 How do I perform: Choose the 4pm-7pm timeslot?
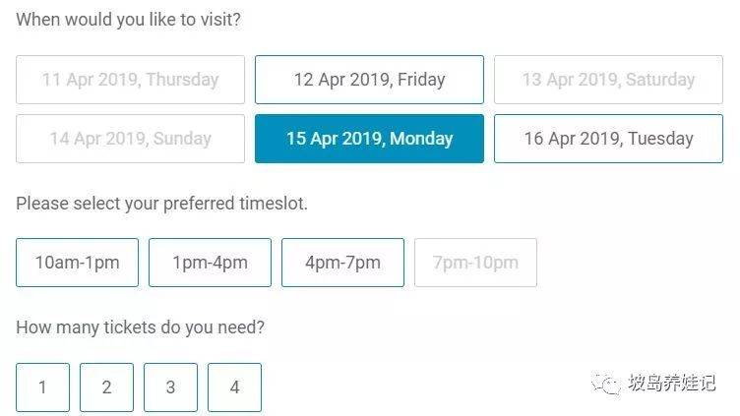coord(342,263)
